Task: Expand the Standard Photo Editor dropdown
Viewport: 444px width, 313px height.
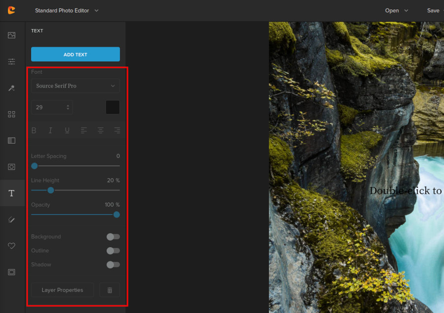Action: pyautogui.click(x=67, y=10)
